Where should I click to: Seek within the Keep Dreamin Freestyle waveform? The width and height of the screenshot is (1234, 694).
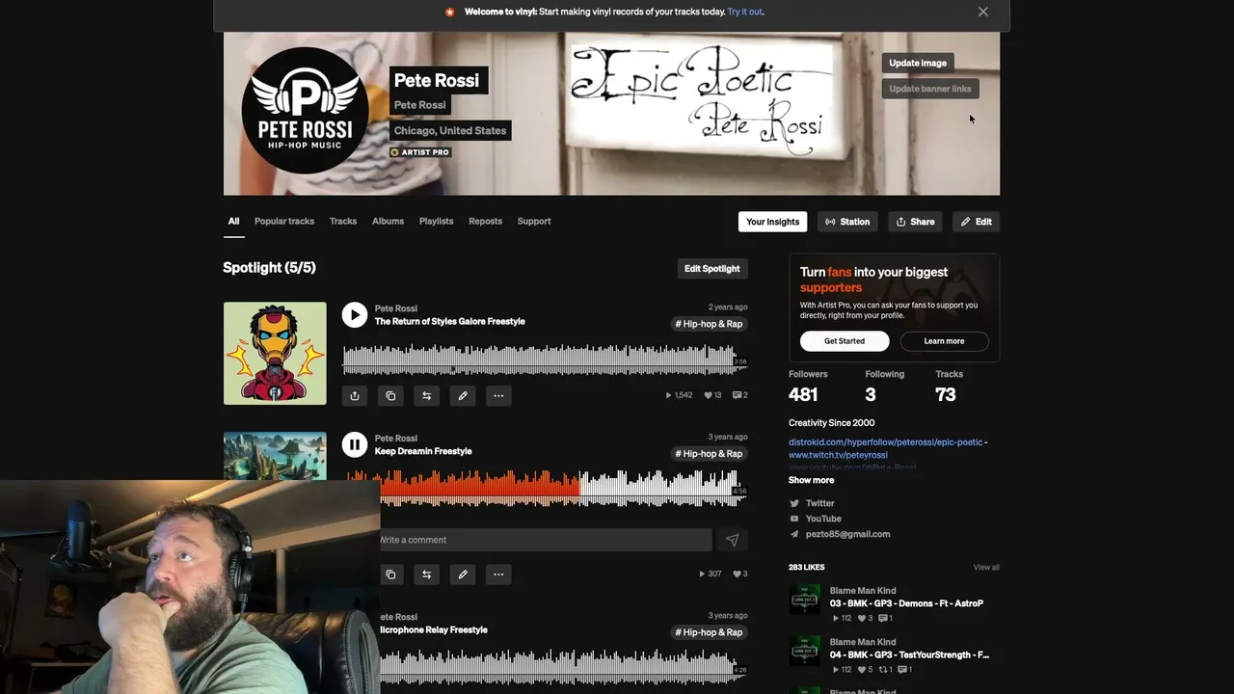tap(564, 488)
